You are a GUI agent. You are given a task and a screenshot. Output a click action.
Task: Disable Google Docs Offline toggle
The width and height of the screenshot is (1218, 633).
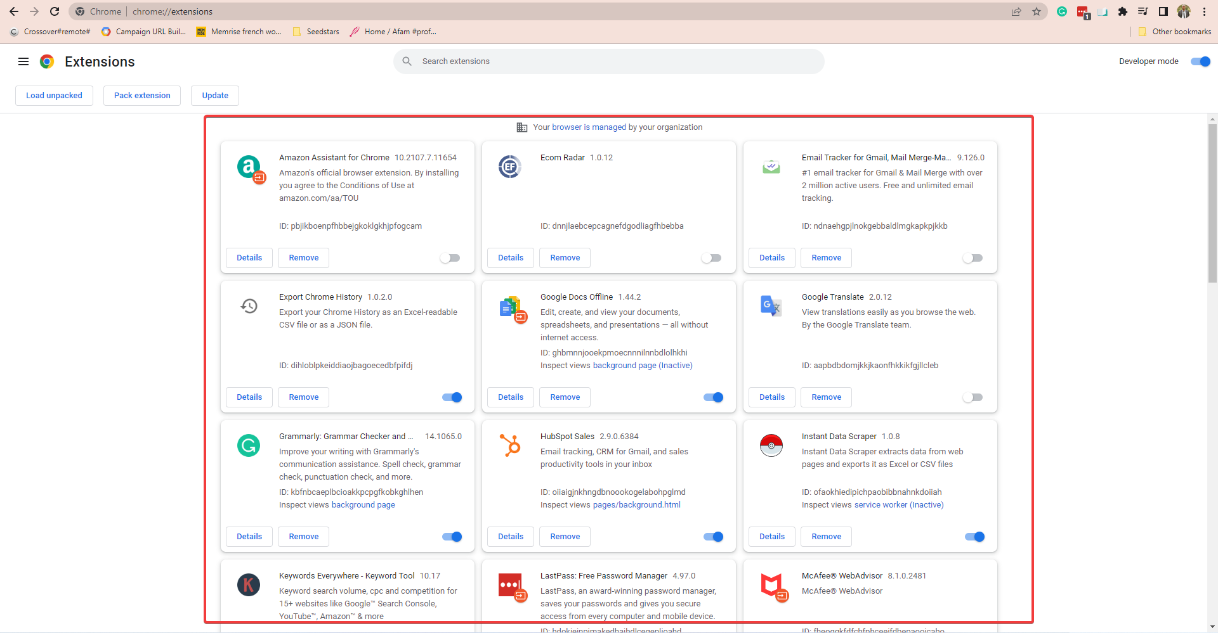tap(714, 397)
